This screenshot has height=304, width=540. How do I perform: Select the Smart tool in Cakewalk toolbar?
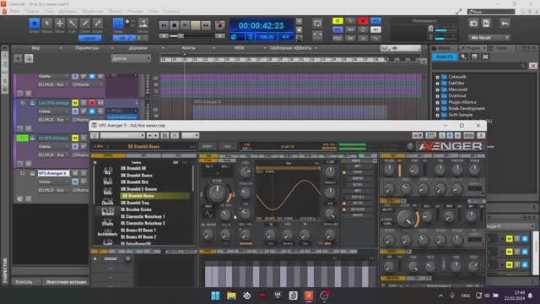tap(34, 23)
